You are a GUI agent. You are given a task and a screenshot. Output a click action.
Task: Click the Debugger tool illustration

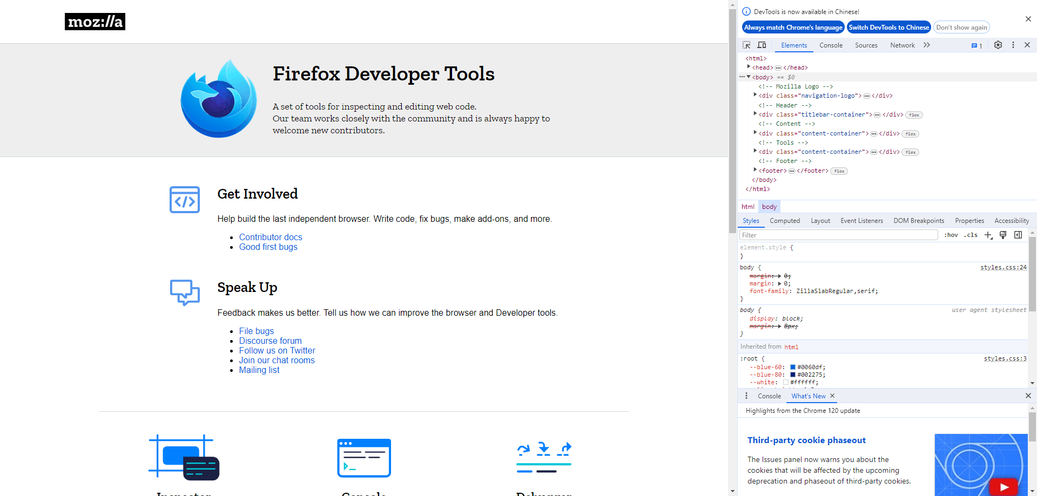tap(544, 458)
